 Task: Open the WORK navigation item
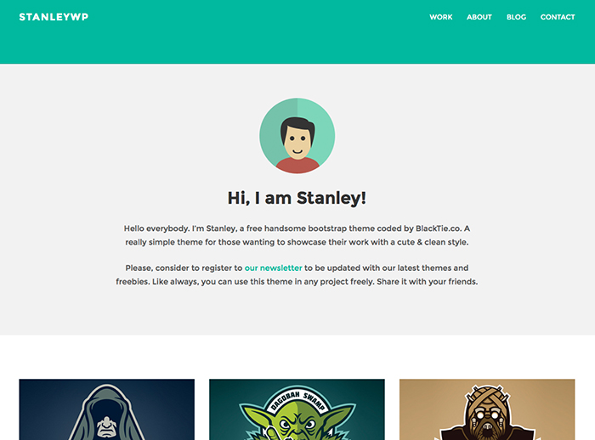[x=440, y=17]
